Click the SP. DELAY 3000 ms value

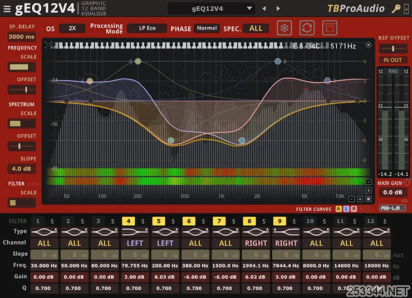click(22, 37)
